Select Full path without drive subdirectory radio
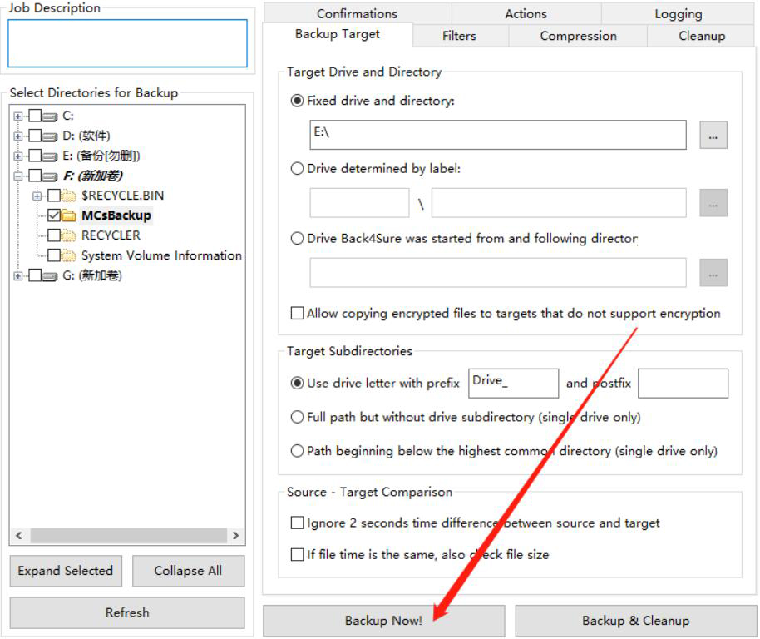Image resolution: width=760 pixels, height=639 pixels. [297, 417]
